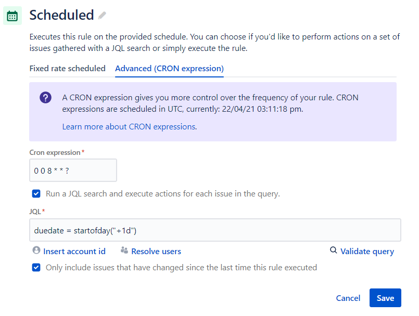Click the Validate query magnifier icon

(333, 251)
